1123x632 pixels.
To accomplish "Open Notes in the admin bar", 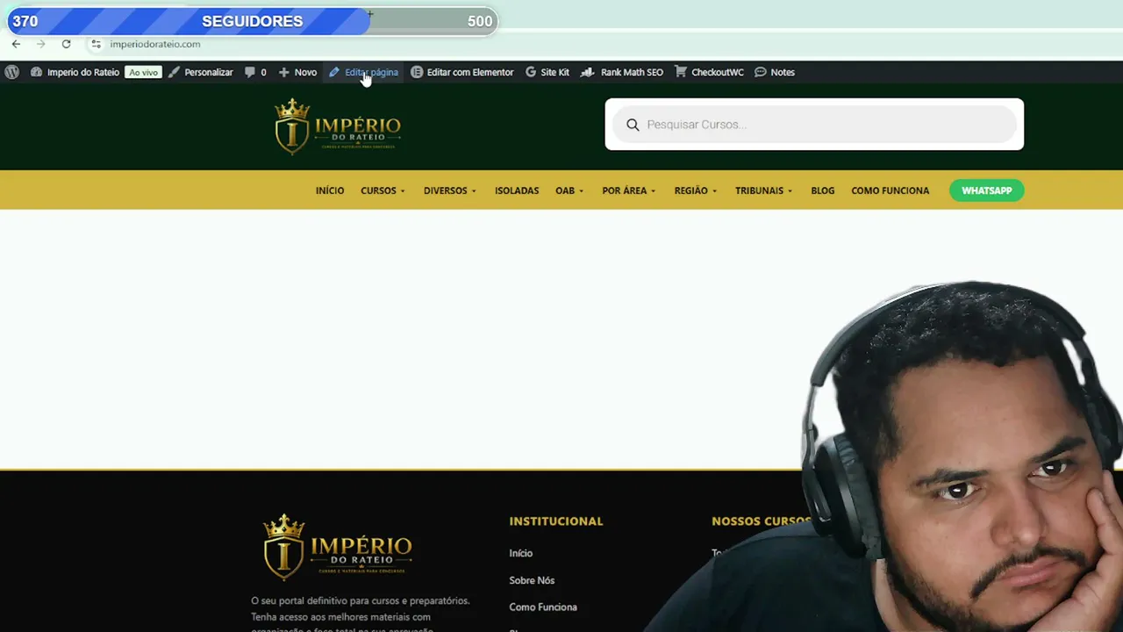I will [x=775, y=72].
